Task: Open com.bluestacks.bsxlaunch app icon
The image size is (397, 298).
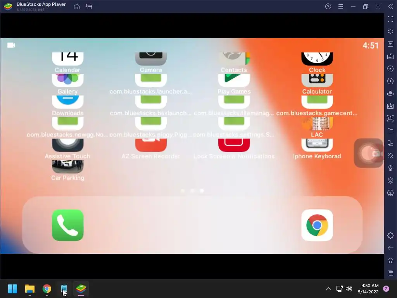Action: (x=151, y=102)
